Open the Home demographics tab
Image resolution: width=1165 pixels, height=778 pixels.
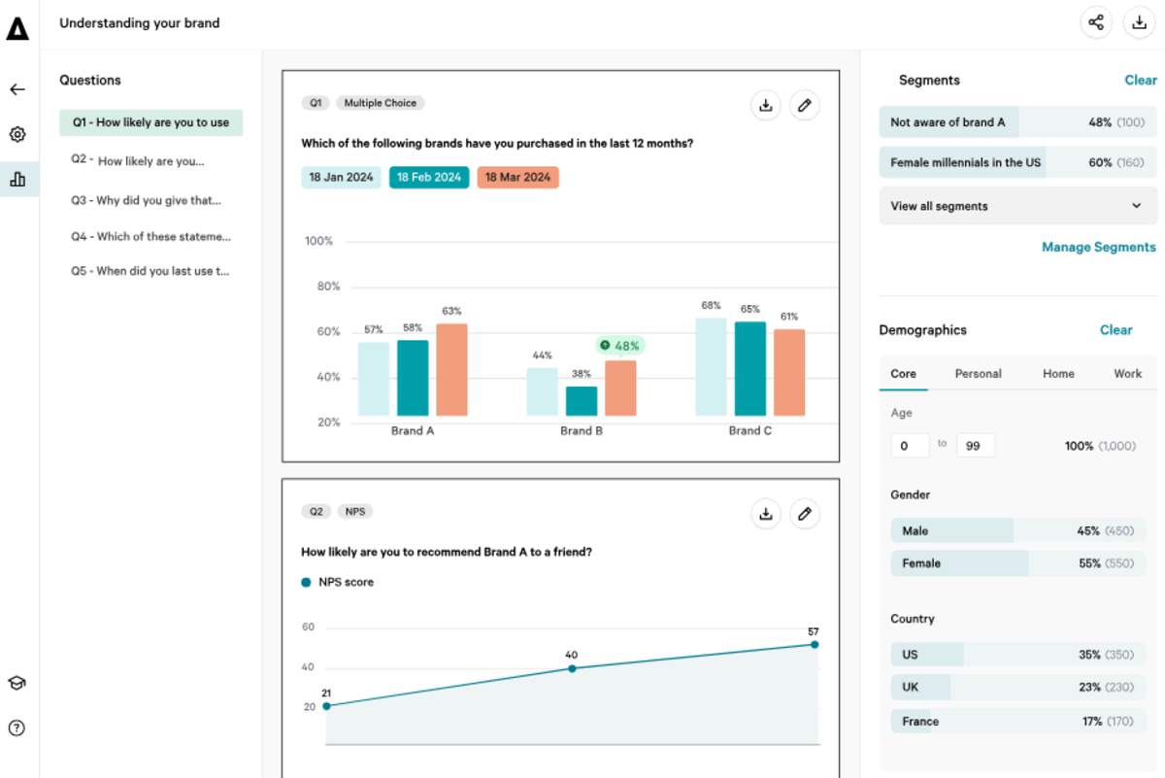[x=1058, y=373]
